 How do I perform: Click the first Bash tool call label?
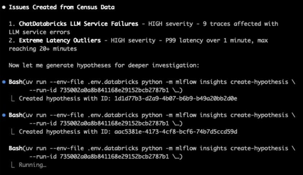16,82
